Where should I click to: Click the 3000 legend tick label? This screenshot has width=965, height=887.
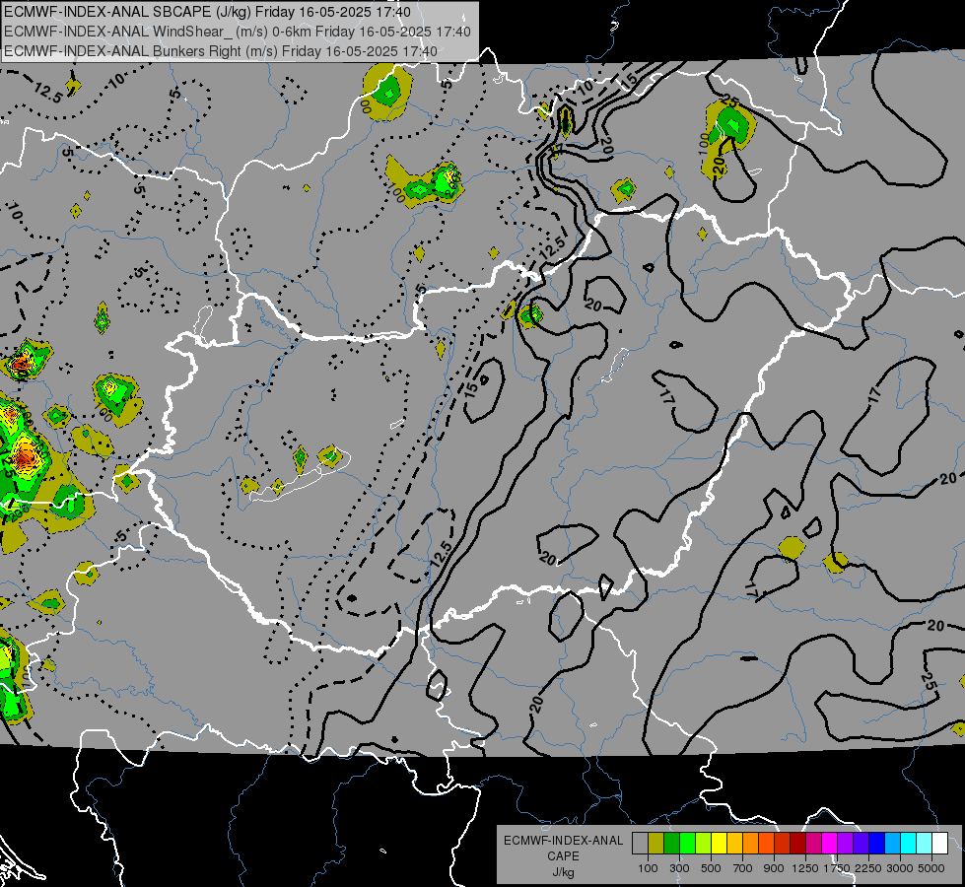click(900, 868)
